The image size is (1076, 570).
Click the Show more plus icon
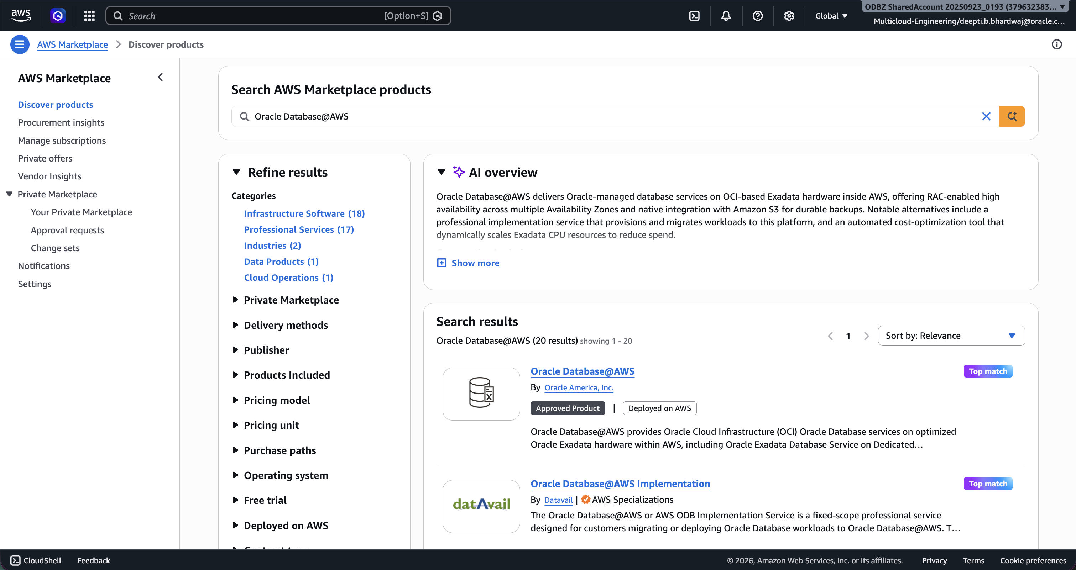441,263
